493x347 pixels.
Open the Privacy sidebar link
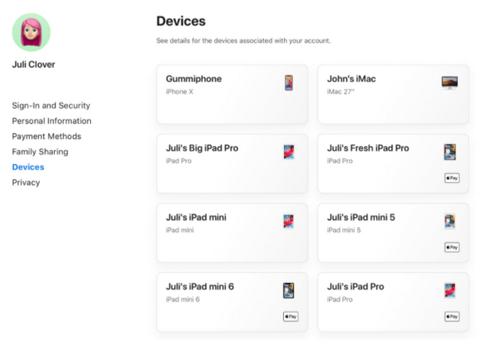click(x=26, y=182)
